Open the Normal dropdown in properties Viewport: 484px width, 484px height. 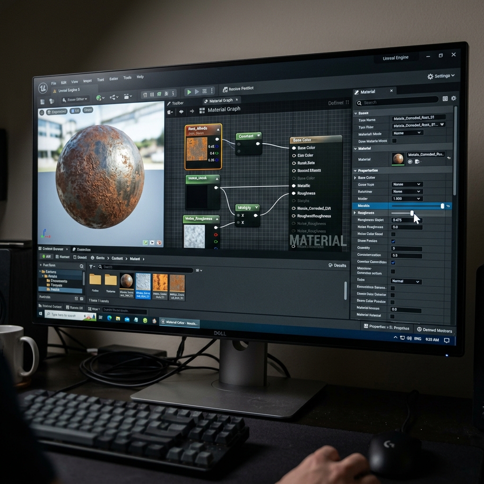[x=406, y=281]
